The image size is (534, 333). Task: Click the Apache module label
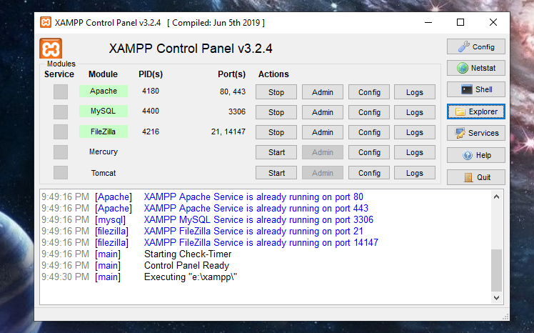[104, 91]
